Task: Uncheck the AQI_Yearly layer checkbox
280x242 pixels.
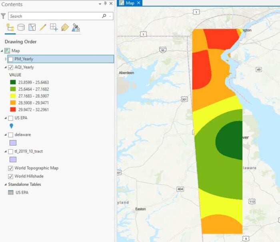Action: pos(11,67)
